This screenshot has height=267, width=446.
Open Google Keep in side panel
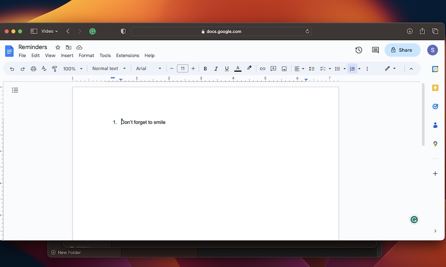[x=435, y=88]
